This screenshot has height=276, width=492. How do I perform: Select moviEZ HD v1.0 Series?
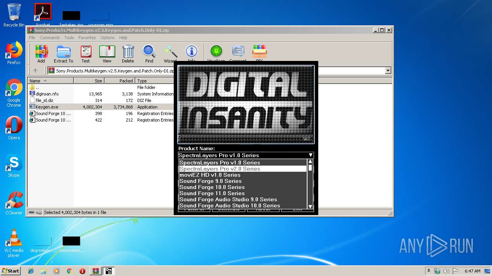243,175
